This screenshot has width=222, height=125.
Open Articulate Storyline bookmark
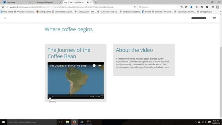pyautogui.click(x=25, y=12)
